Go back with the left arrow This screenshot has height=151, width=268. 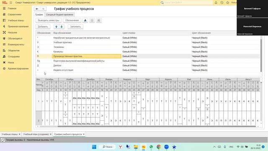coord(37,9)
